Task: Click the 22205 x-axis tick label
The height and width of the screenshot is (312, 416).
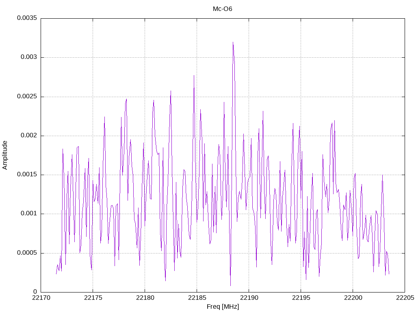Action: pyautogui.click(x=405, y=298)
